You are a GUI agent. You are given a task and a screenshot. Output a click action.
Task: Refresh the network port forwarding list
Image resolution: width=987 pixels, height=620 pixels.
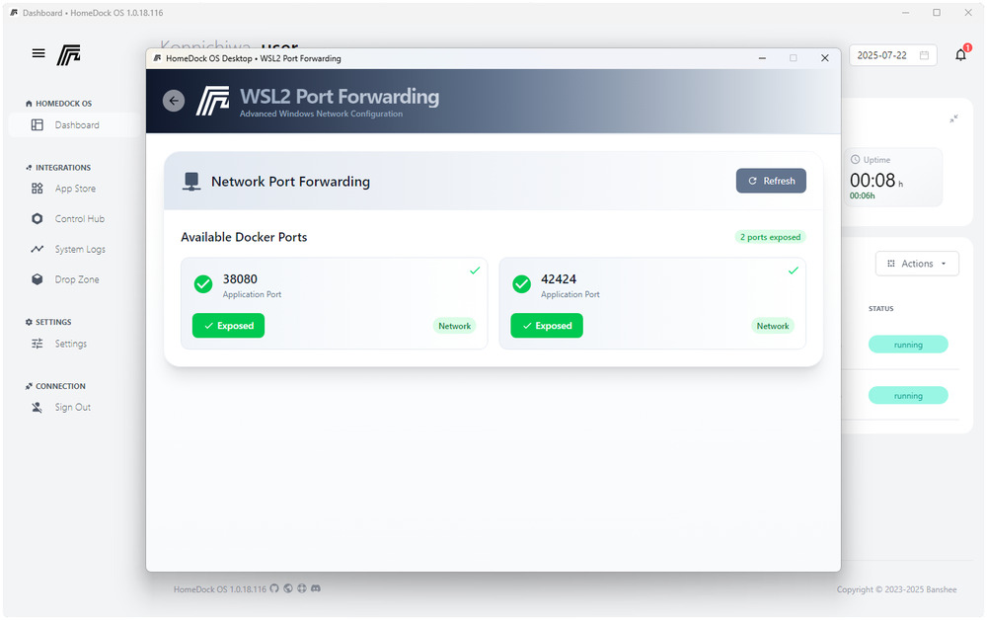pyautogui.click(x=771, y=181)
